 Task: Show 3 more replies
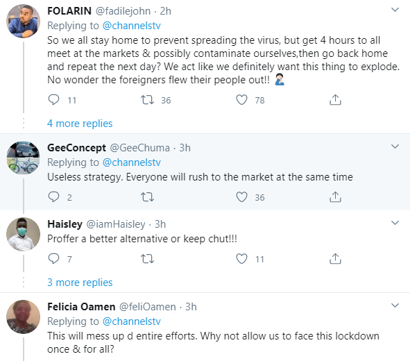click(x=80, y=283)
